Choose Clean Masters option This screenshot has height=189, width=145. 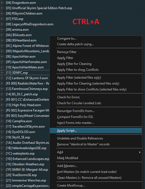click(89, 178)
